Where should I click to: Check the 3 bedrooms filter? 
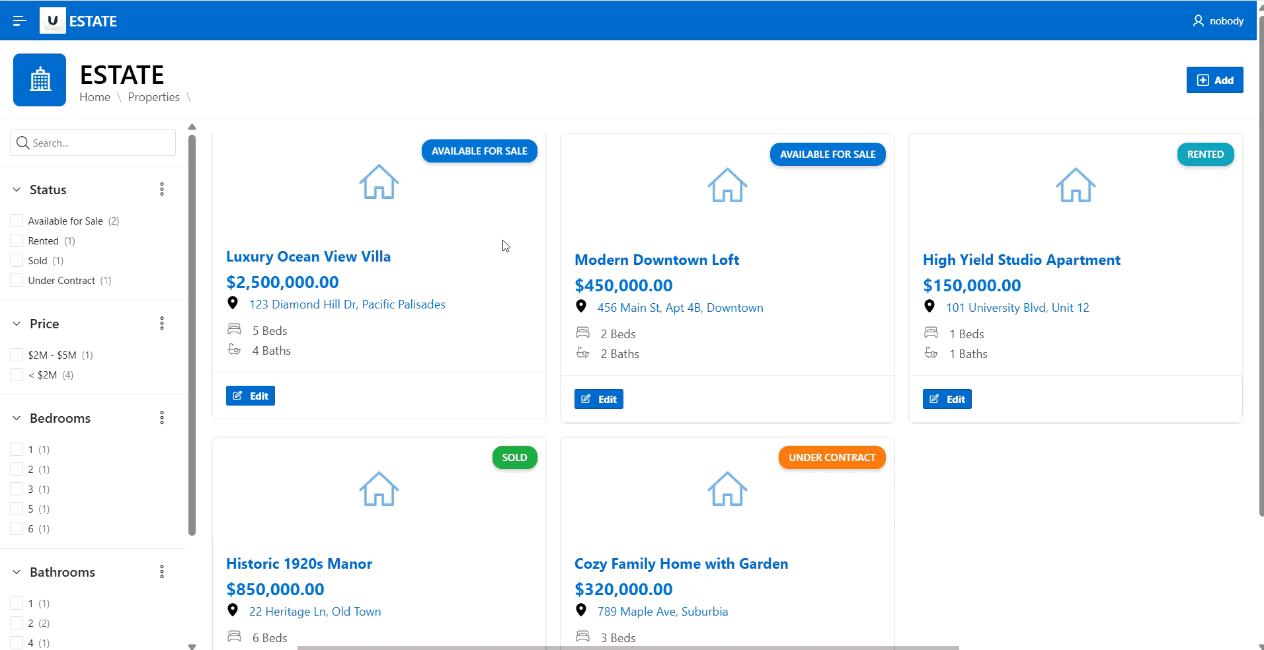coord(17,489)
